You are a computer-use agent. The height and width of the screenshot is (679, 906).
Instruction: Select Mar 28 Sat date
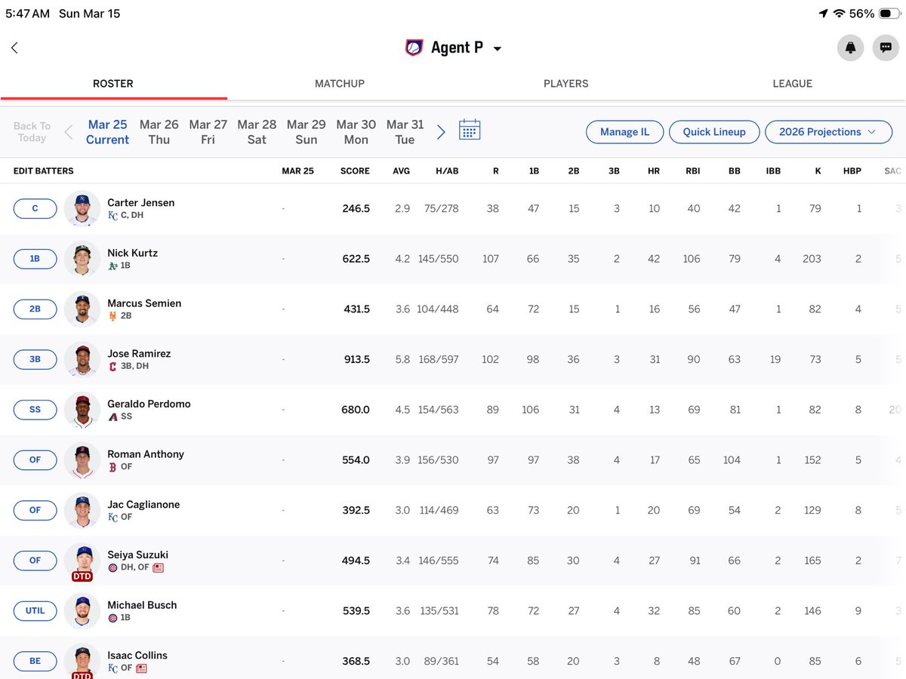pos(257,132)
